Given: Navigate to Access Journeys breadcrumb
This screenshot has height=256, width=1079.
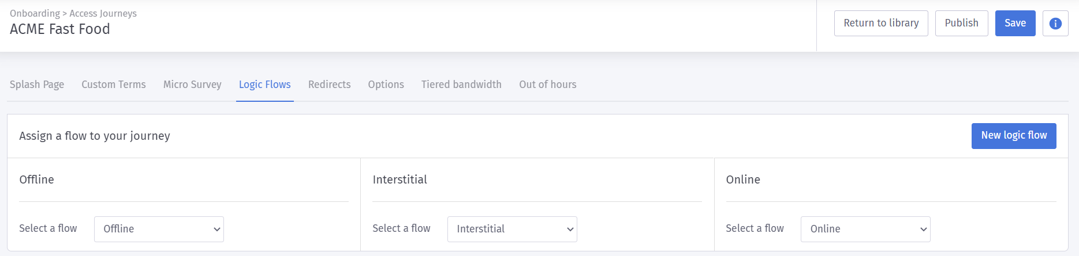Looking at the screenshot, I should tap(103, 13).
